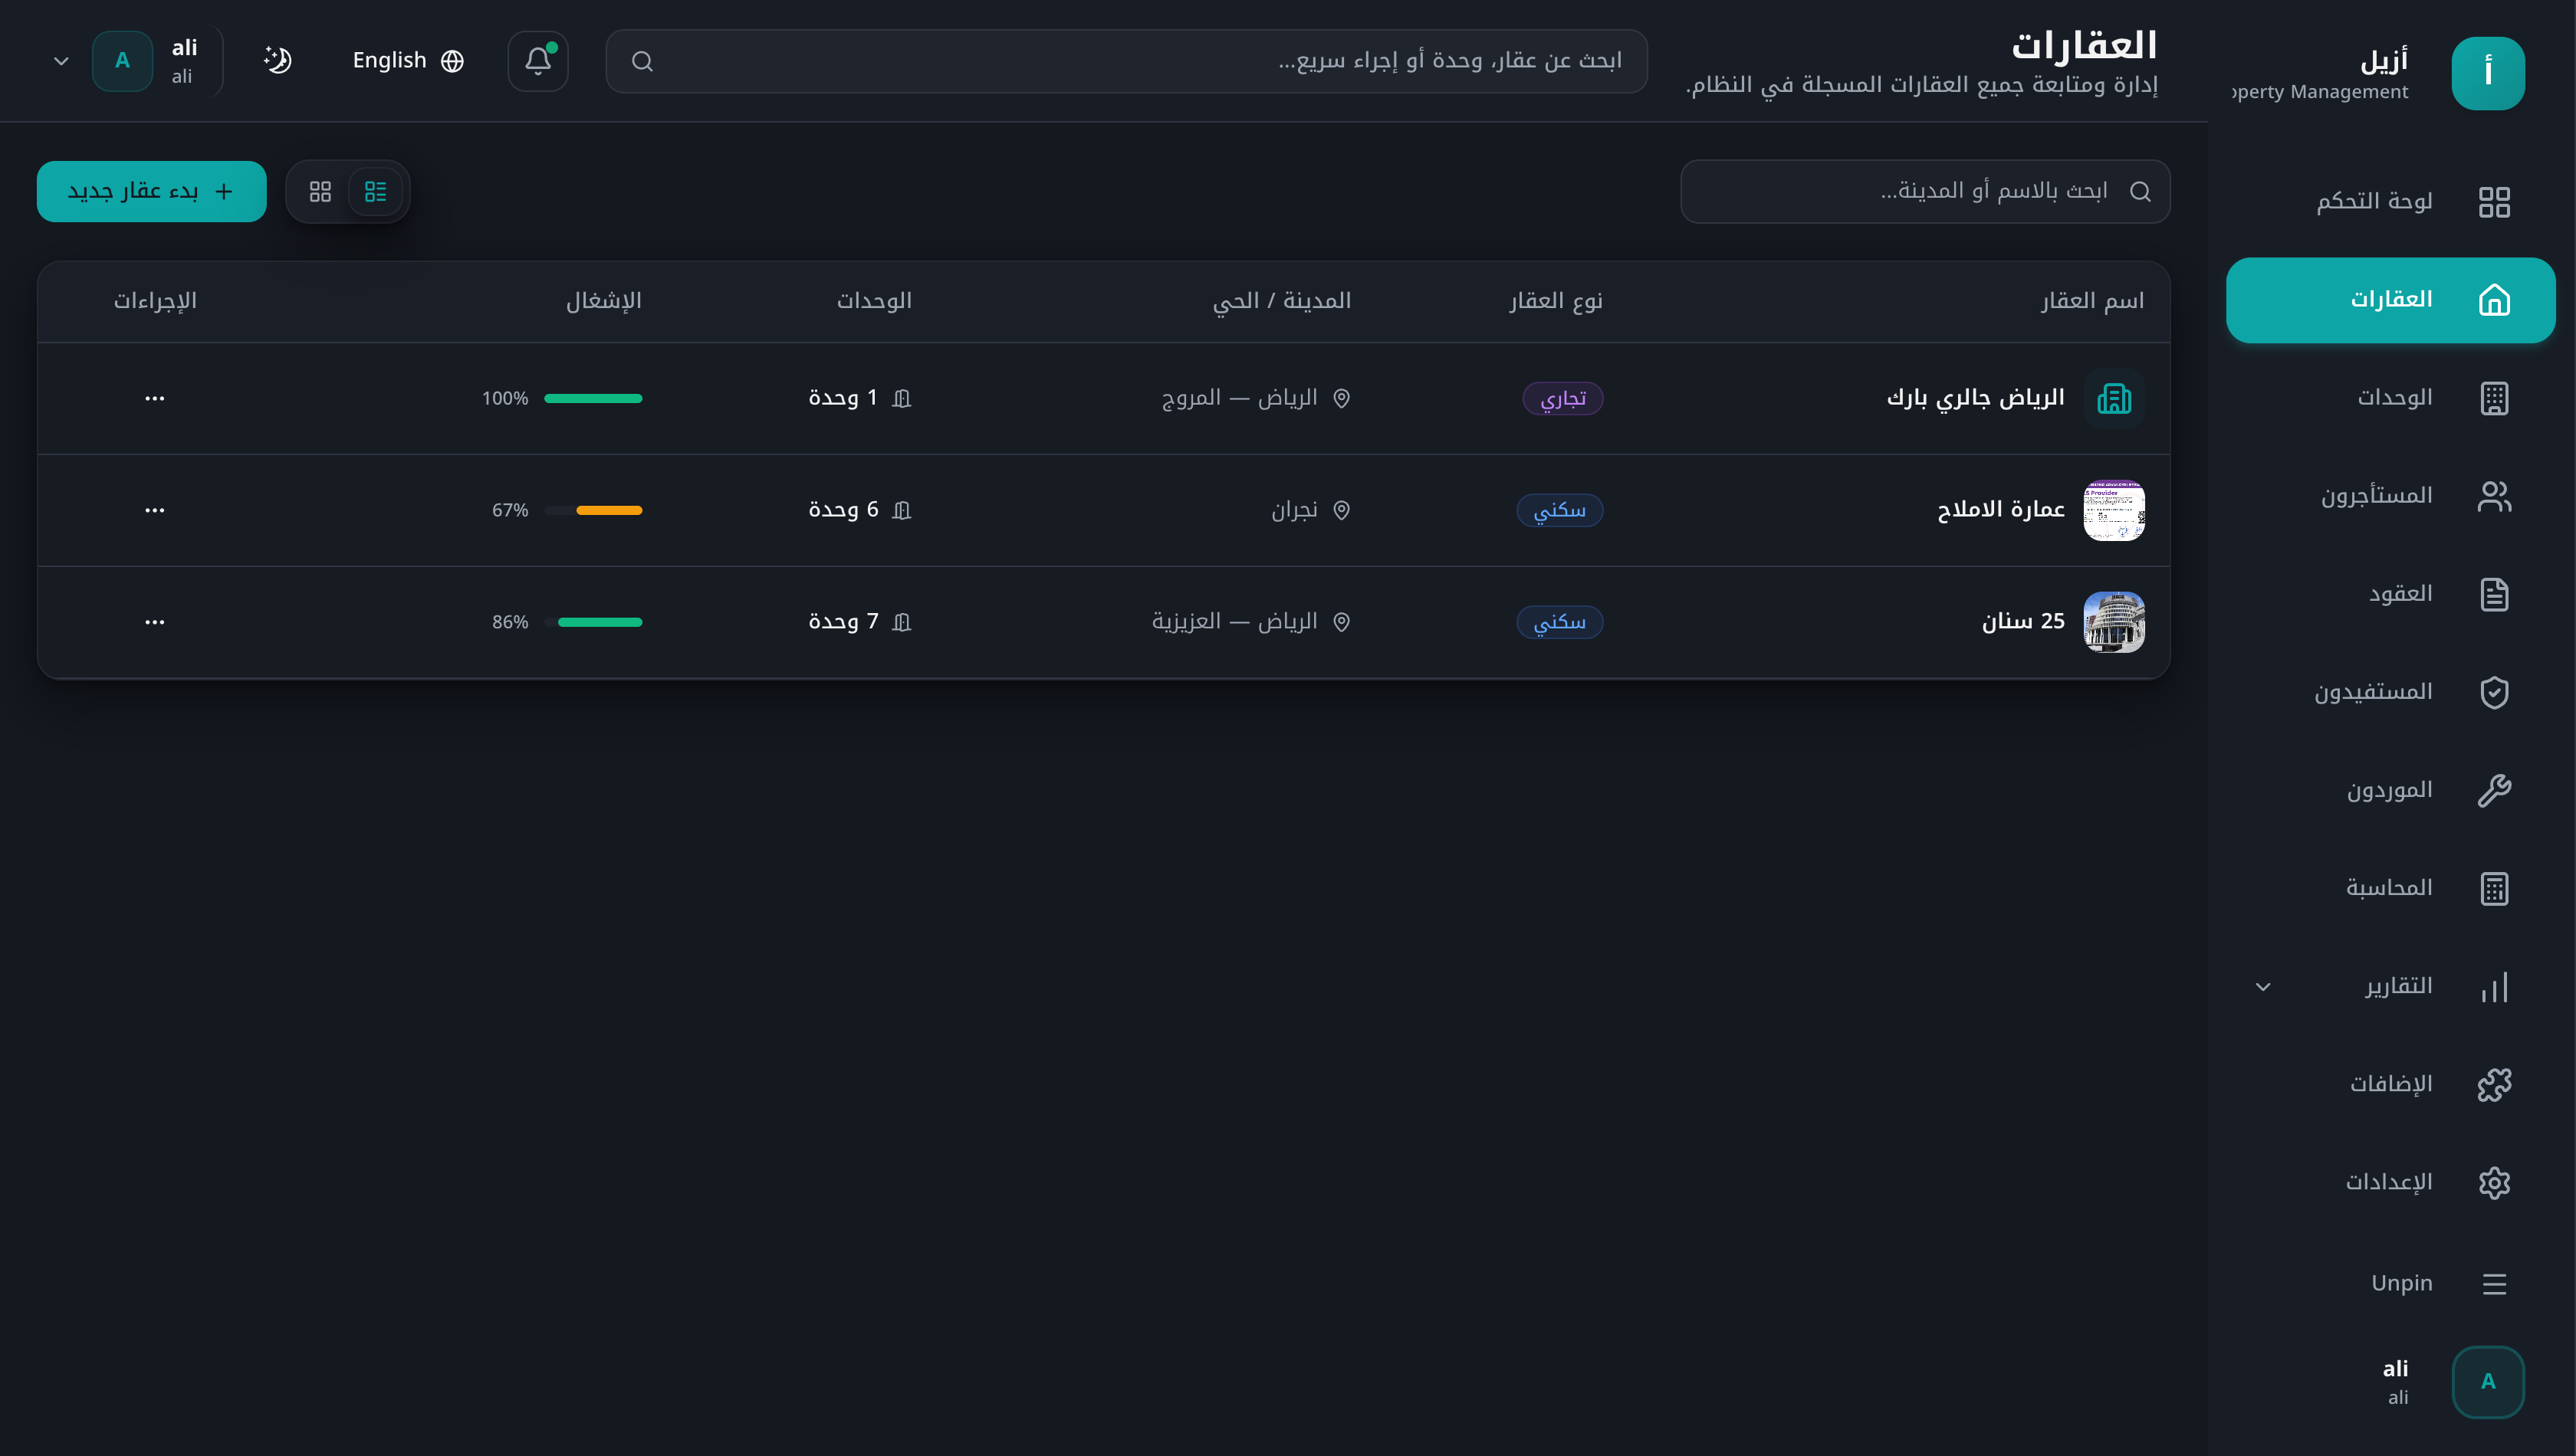Click the ali avatar at sidebar bottom

tap(2487, 1382)
